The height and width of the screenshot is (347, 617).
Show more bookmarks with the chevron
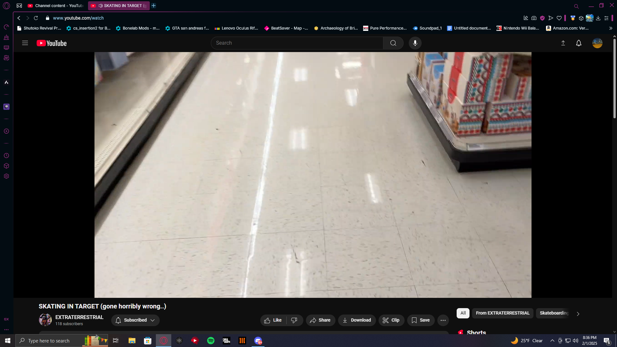[611, 28]
